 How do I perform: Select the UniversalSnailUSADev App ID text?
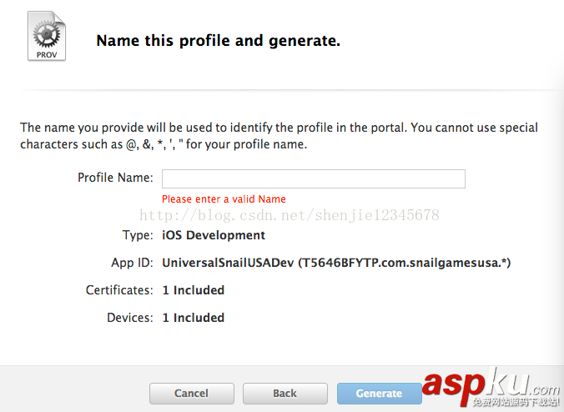tap(336, 263)
